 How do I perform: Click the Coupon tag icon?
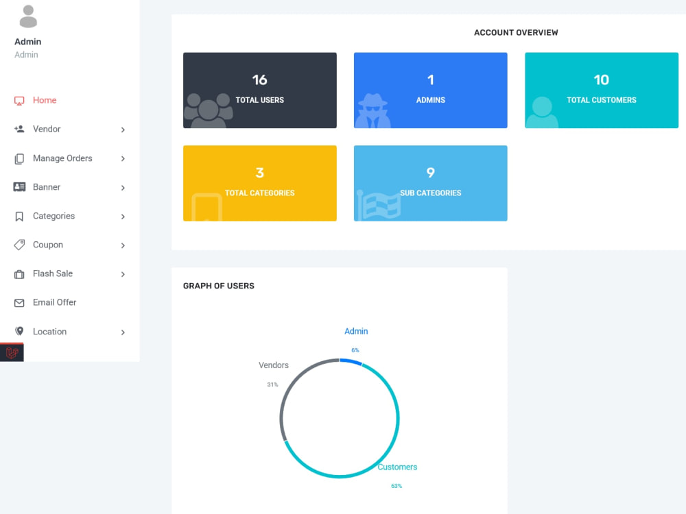19,245
